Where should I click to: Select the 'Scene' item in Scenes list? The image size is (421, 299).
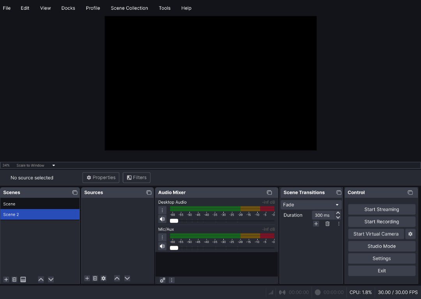coord(40,204)
